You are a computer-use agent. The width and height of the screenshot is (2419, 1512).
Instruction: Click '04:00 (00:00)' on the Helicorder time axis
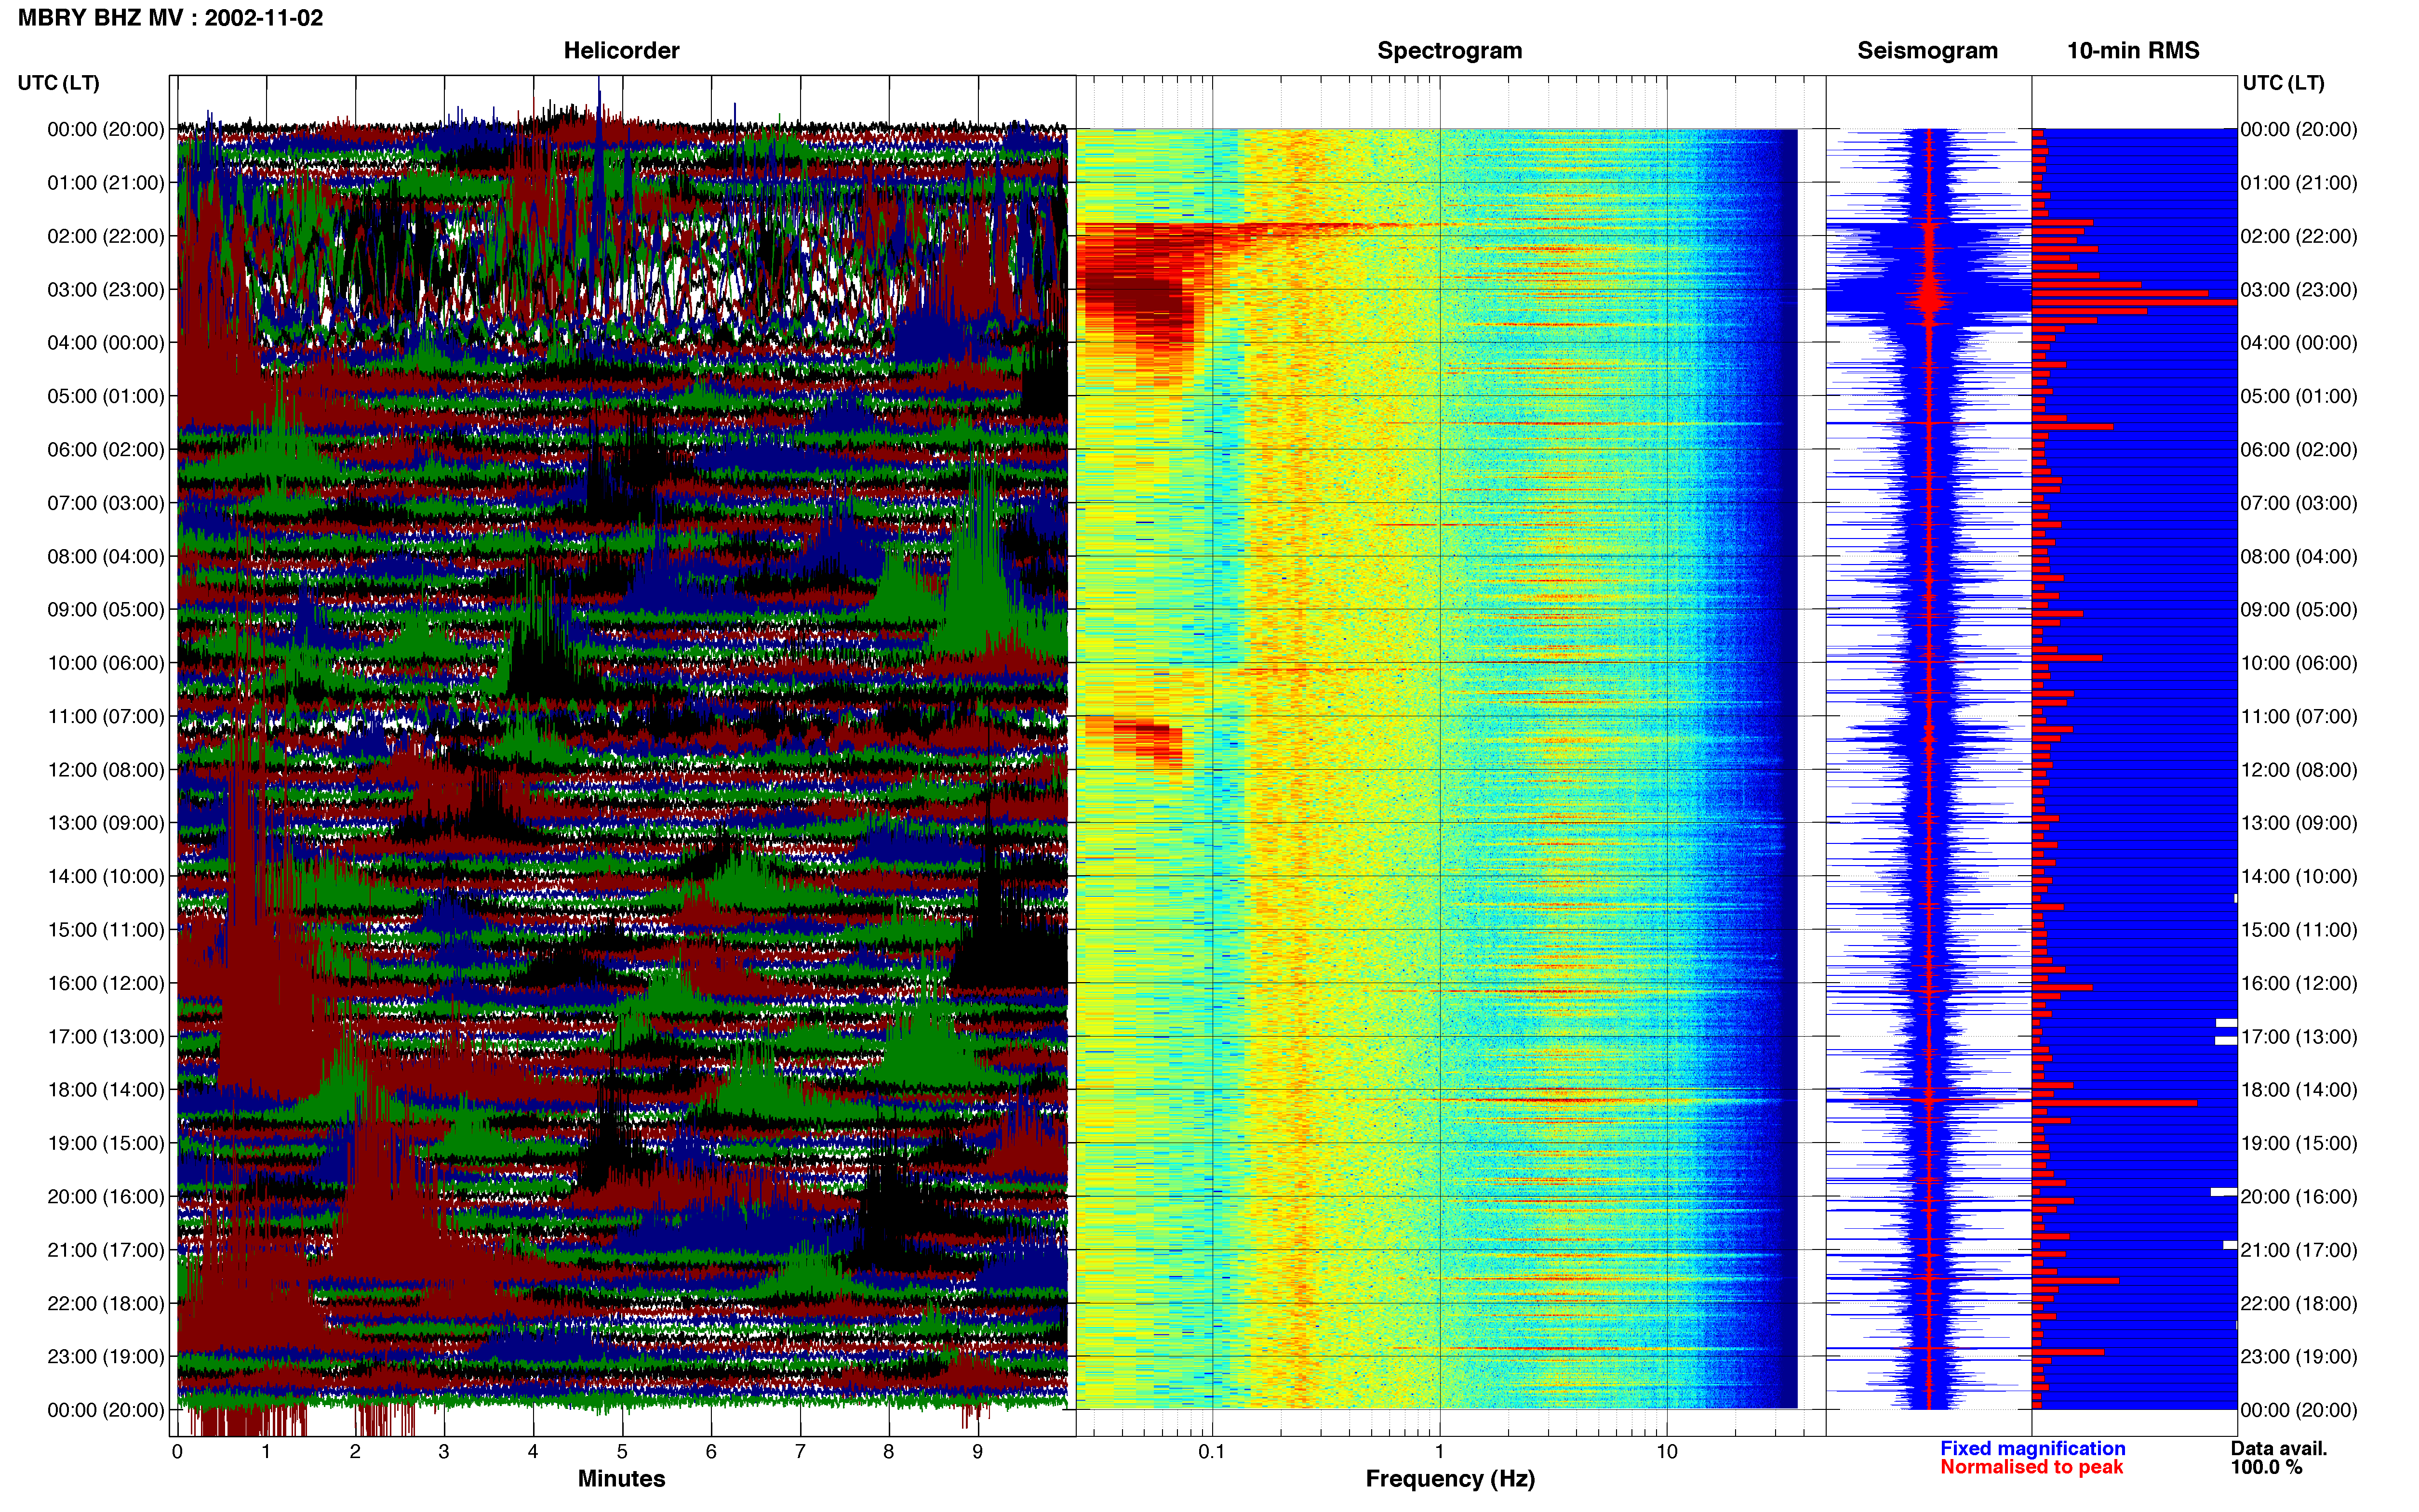106,343
